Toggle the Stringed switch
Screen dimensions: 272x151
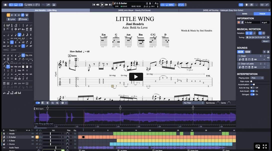click(253, 94)
